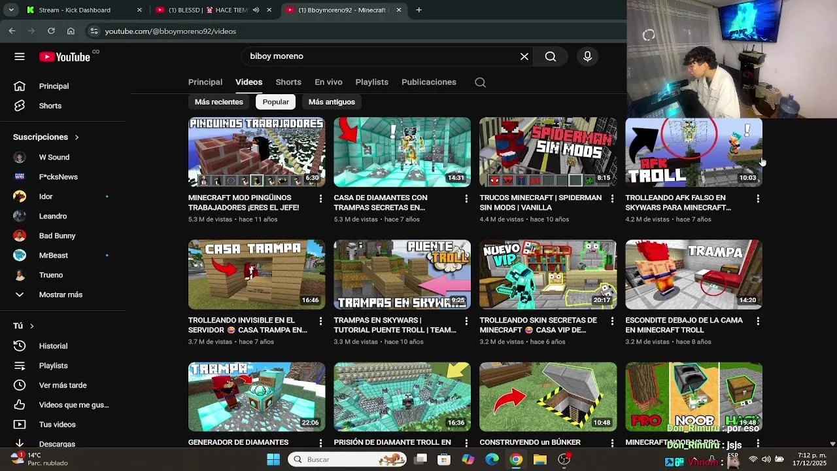837x471 pixels.
Task: Open the Principal home icon in sidebar
Action: pos(20,86)
